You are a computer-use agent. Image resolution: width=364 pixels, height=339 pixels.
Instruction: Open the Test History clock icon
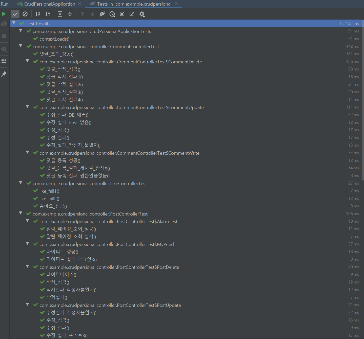tap(112, 14)
